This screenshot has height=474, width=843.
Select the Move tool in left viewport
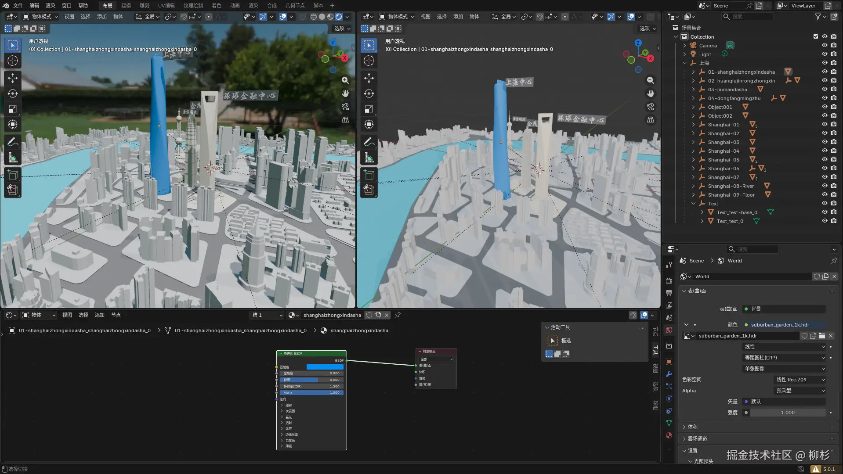(13, 78)
